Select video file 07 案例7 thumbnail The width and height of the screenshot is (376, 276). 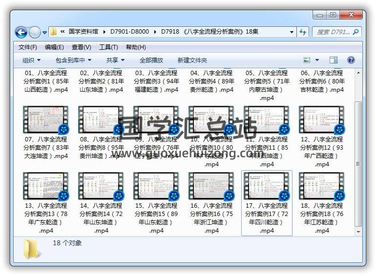point(46,120)
